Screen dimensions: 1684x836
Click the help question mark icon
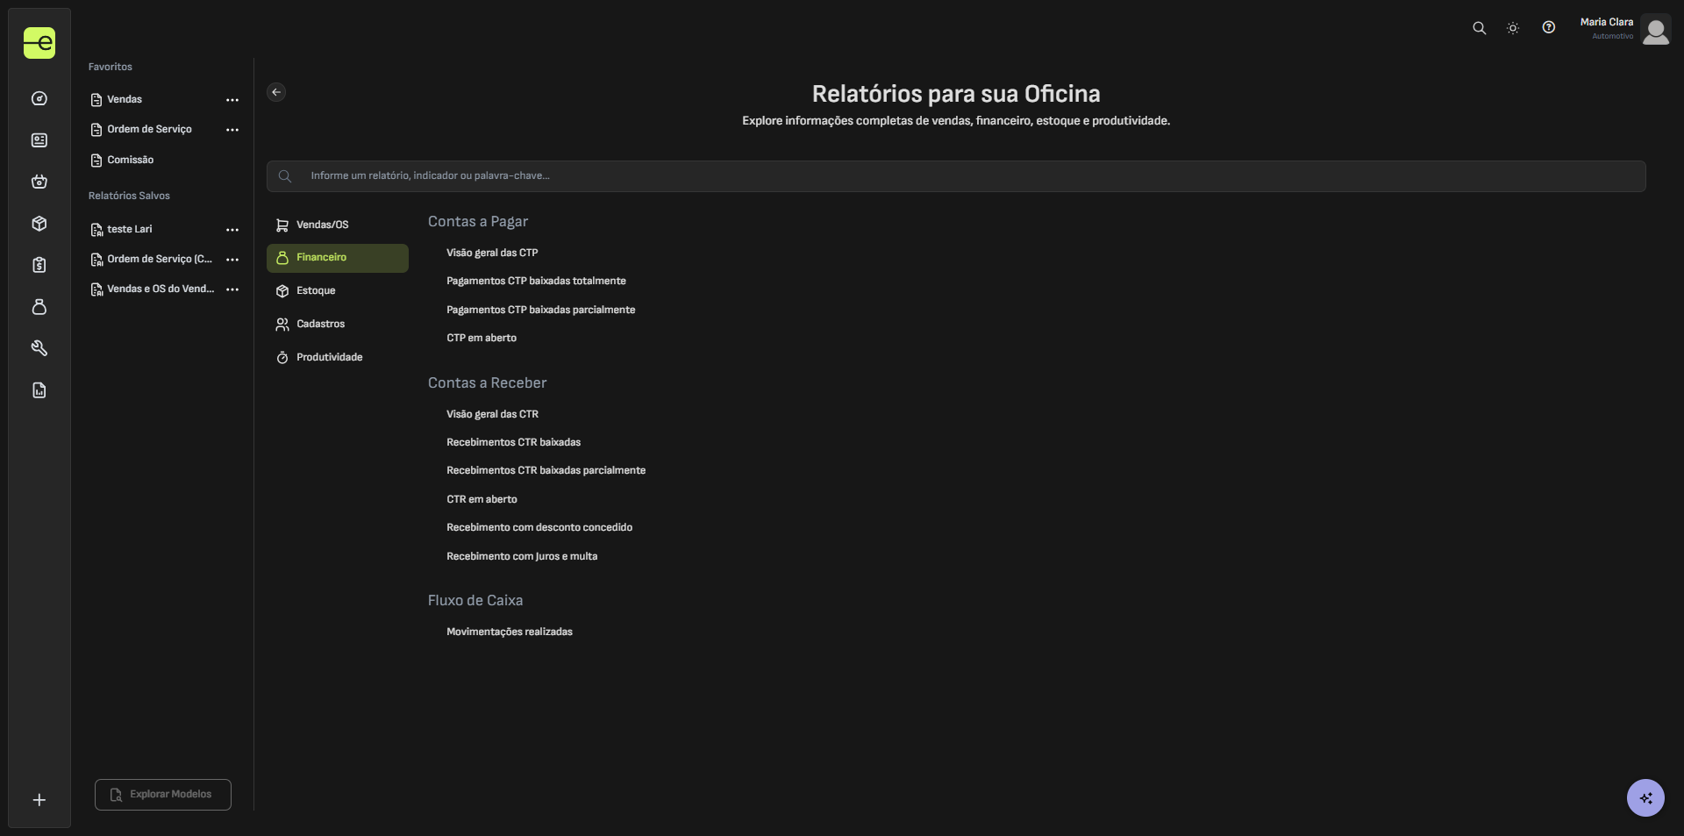[1548, 28]
